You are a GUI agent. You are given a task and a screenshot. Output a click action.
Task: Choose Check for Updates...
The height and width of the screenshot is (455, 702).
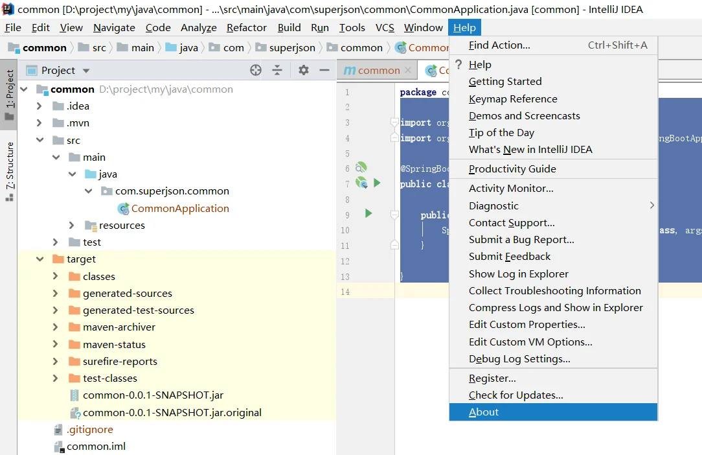553,395
